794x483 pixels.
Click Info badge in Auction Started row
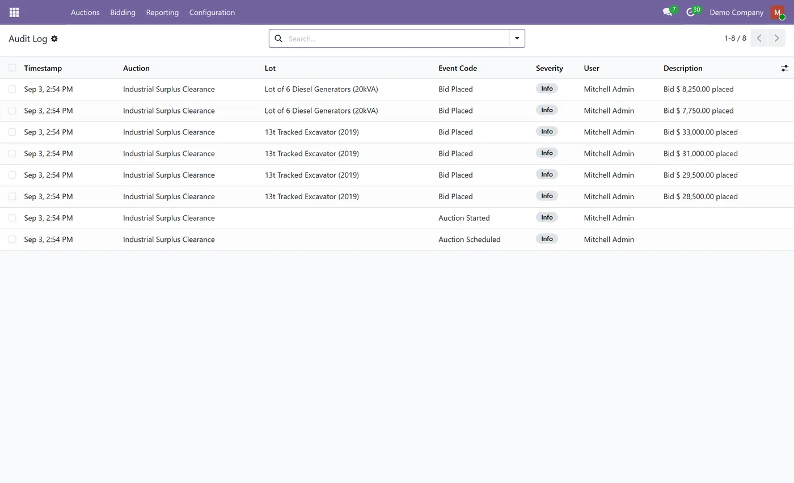(547, 217)
